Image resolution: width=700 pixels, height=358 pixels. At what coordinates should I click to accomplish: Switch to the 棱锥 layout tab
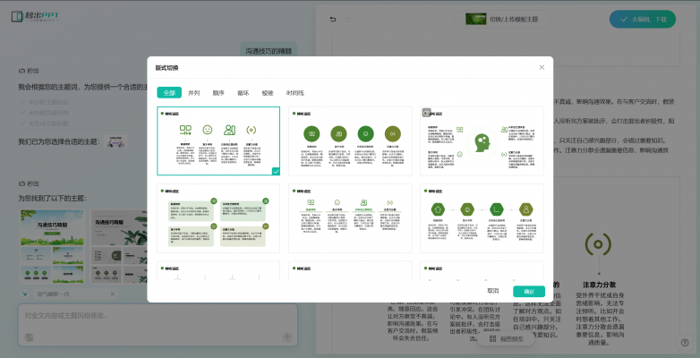pos(268,92)
